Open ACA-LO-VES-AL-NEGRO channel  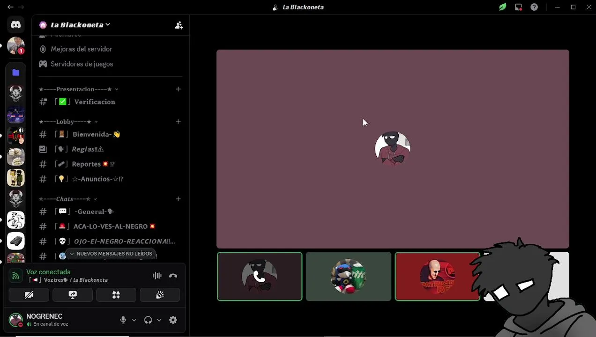(110, 227)
